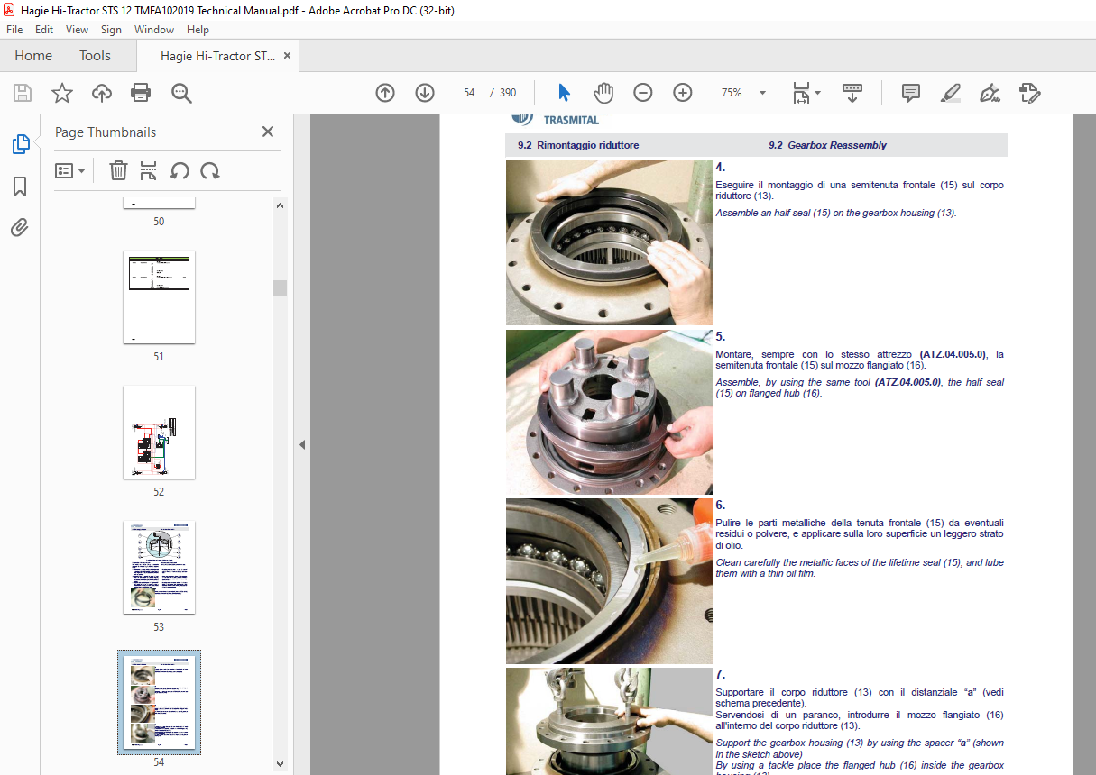The width and height of the screenshot is (1096, 775).
Task: Open the Sign menu
Action: [111, 30]
